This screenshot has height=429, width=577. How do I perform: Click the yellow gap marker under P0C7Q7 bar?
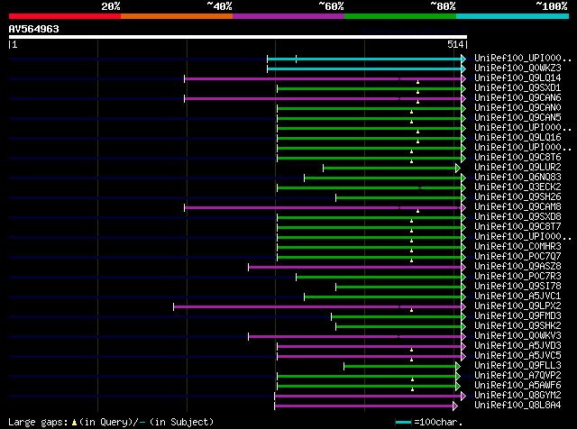(411, 260)
